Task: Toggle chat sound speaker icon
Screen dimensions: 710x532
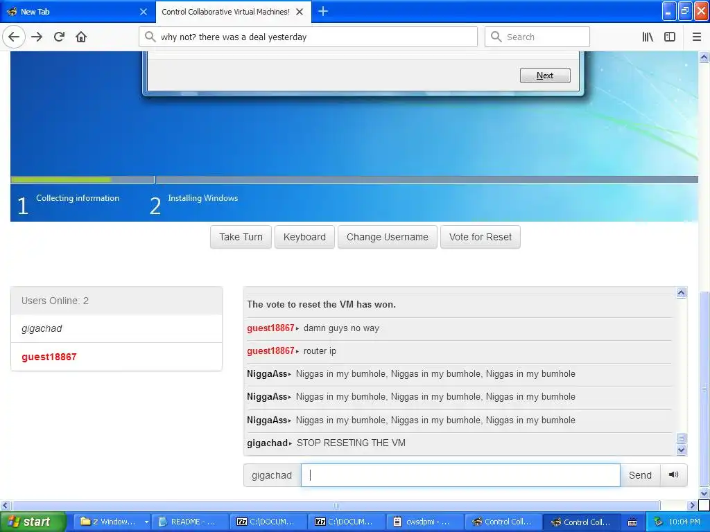Action: [674, 475]
